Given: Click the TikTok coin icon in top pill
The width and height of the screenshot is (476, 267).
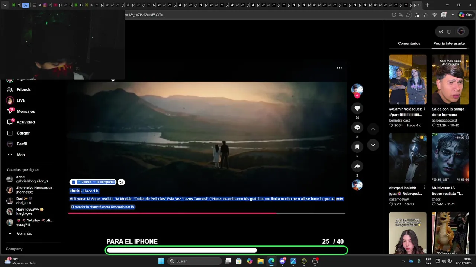Looking at the screenshot, I should 441,32.
